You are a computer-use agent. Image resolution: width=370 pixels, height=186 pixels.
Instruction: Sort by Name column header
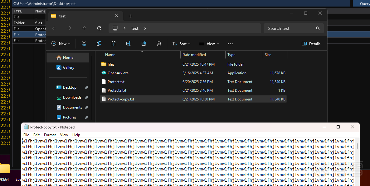tap(110, 55)
